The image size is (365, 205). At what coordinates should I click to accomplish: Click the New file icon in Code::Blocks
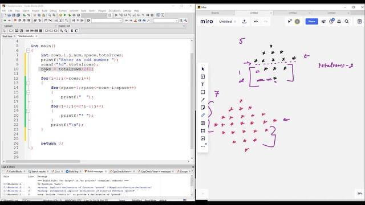point(5,15)
